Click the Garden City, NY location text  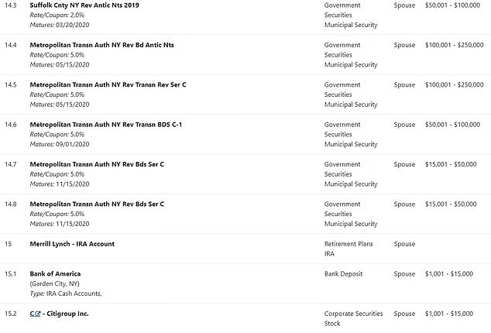54,283
